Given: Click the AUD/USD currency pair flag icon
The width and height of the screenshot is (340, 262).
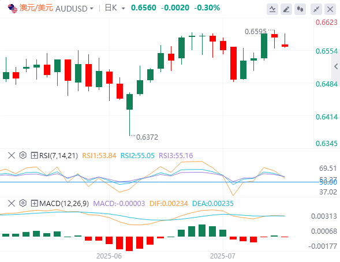Looking at the screenshot, I should click(x=13, y=9).
